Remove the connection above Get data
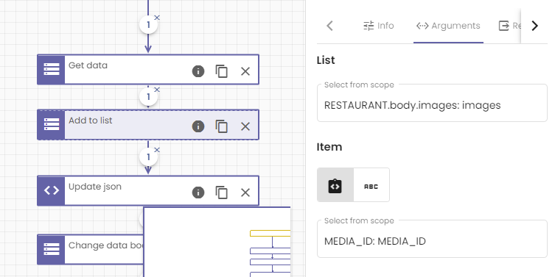Screen dimensions: 555x277 pyautogui.click(x=157, y=18)
